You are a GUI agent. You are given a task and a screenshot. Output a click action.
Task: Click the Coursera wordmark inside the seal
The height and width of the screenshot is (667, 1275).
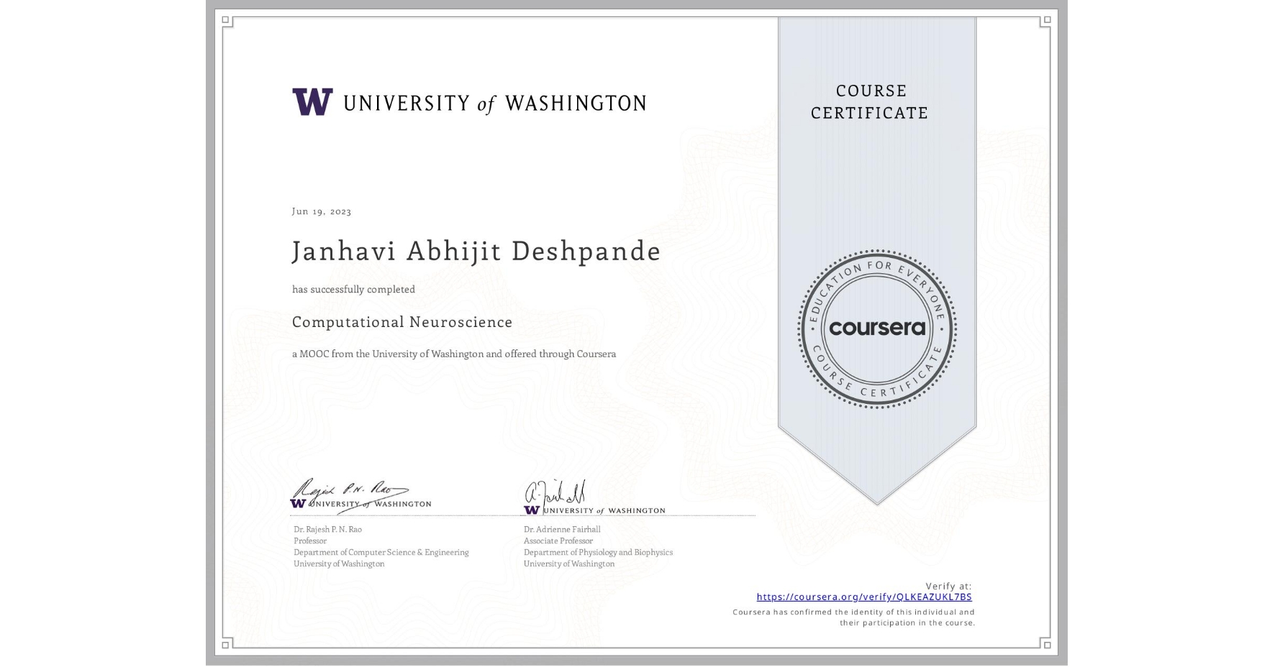coord(876,329)
